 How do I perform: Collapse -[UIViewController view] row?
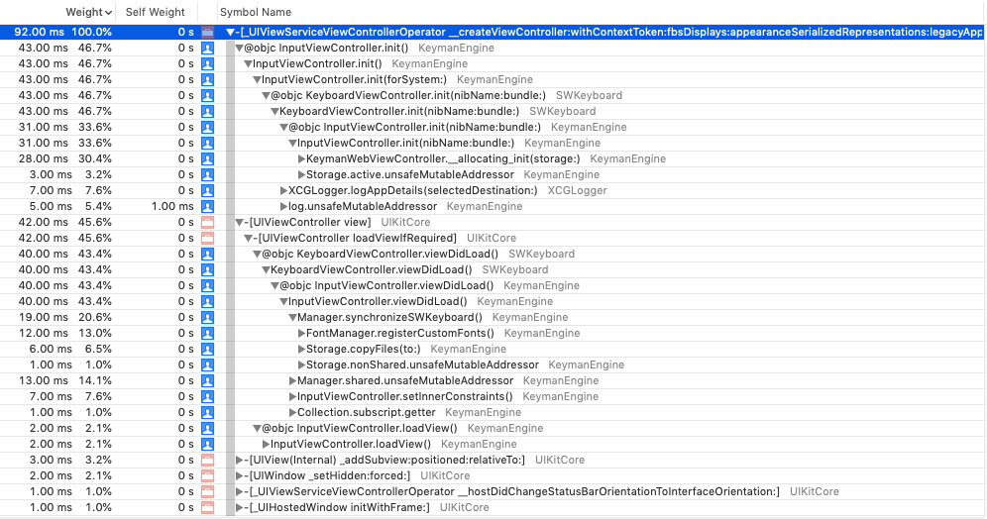(x=239, y=222)
